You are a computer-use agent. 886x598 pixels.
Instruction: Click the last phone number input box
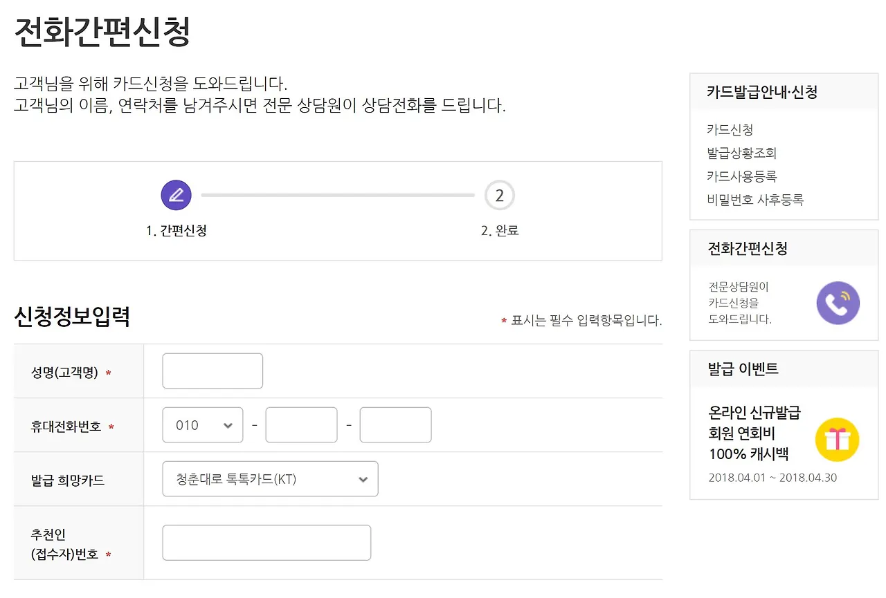[395, 425]
